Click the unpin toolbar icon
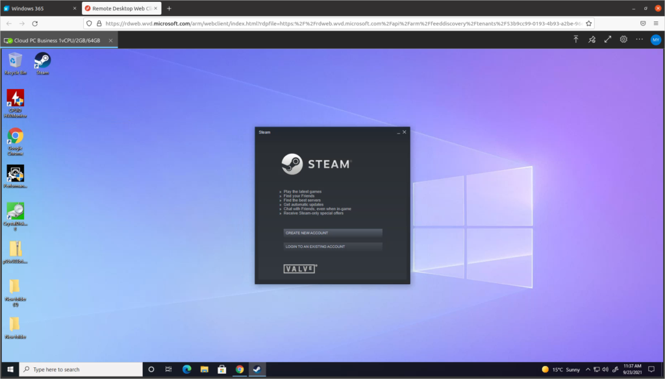 [x=592, y=40]
